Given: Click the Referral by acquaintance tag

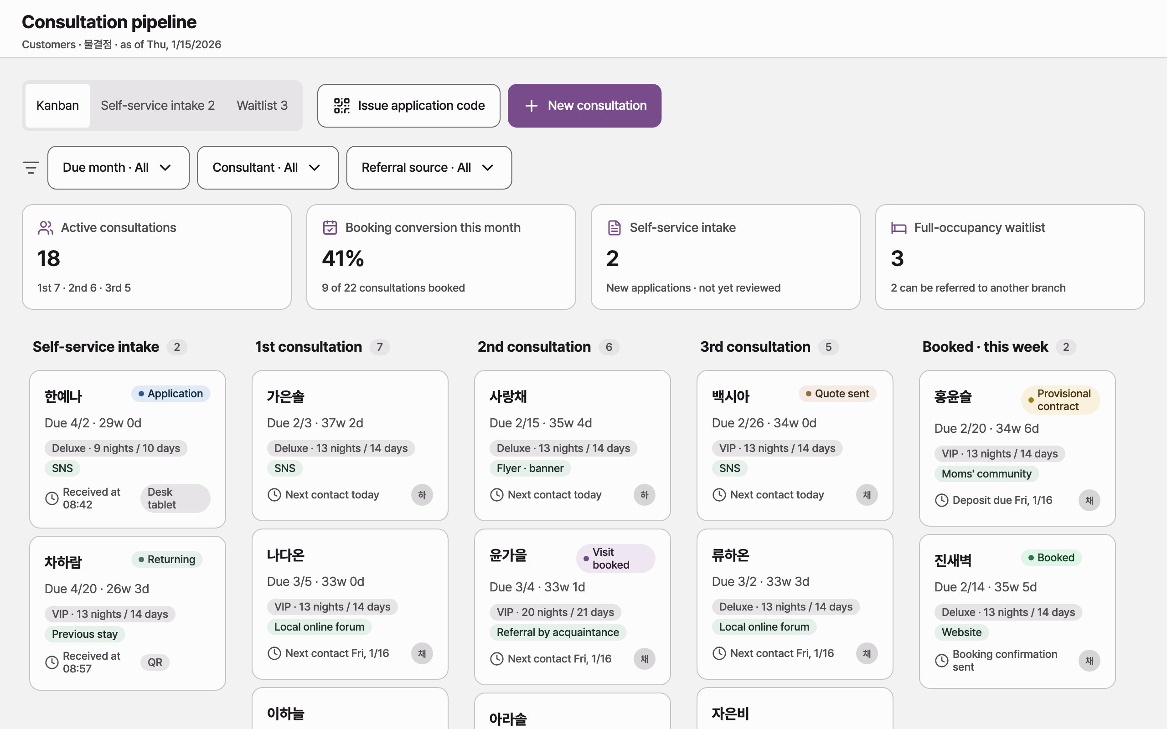Looking at the screenshot, I should click(x=558, y=632).
